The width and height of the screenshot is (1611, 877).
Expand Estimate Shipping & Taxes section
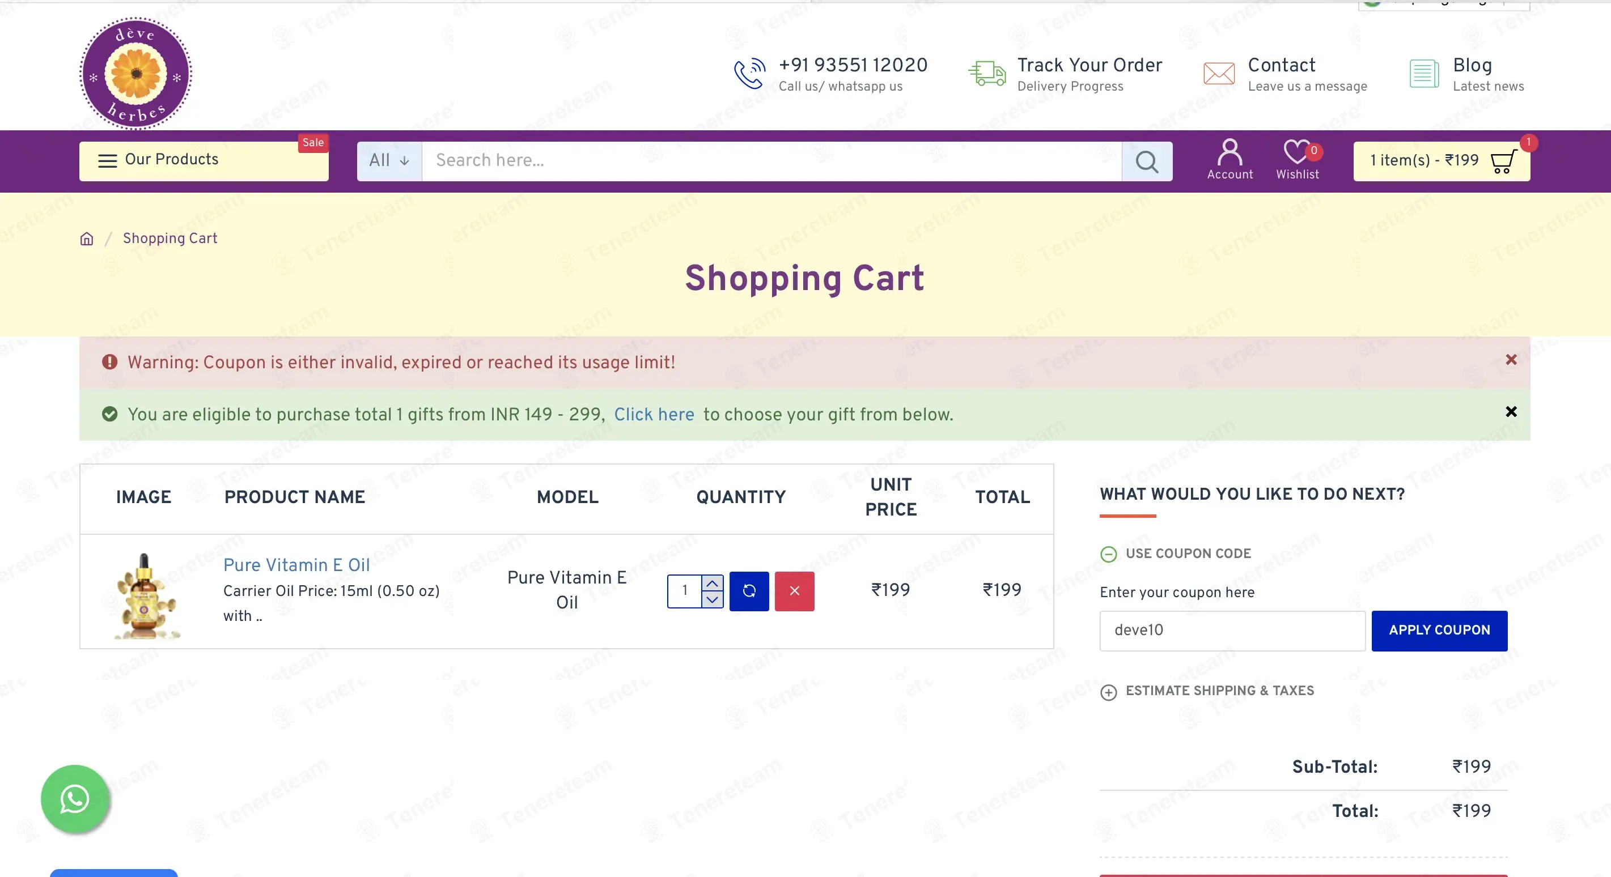1207,691
